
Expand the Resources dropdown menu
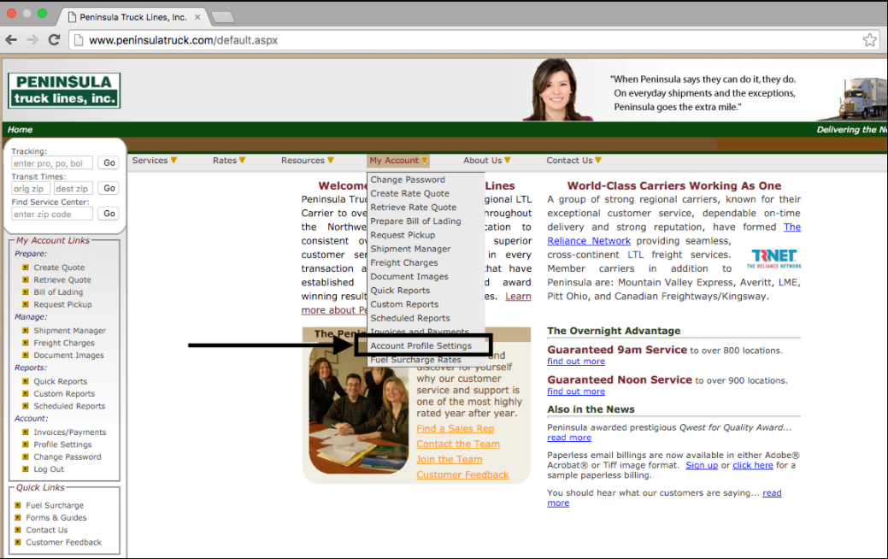pos(308,161)
